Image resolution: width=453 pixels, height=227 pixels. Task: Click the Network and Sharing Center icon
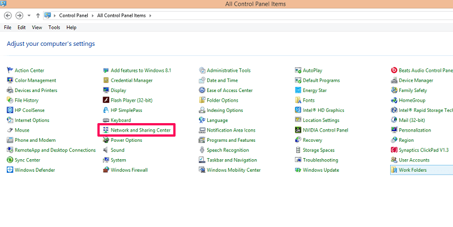pyautogui.click(x=106, y=130)
